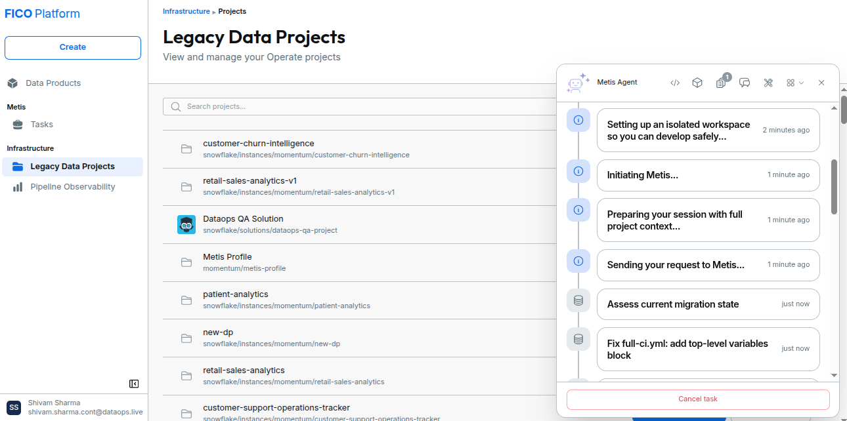Click folder icon for new-dp

tap(186, 338)
